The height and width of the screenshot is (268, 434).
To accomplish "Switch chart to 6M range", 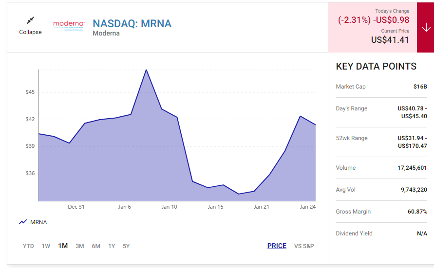I will click(x=96, y=246).
